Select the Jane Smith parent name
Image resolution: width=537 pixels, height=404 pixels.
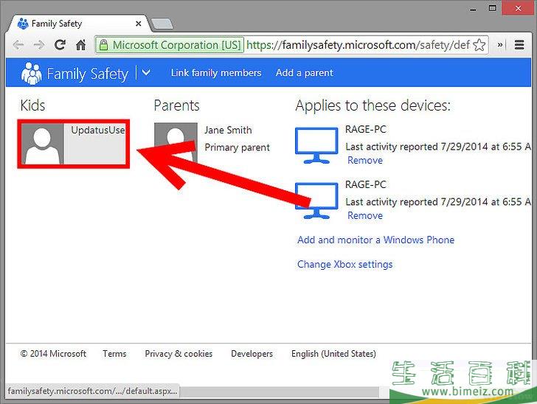tap(228, 130)
